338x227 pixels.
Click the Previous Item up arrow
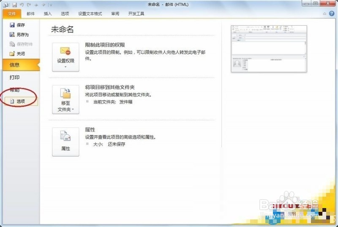pyautogui.click(x=36, y=5)
